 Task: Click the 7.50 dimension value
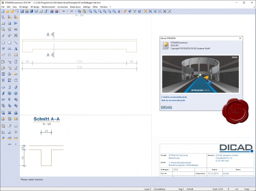(79, 61)
